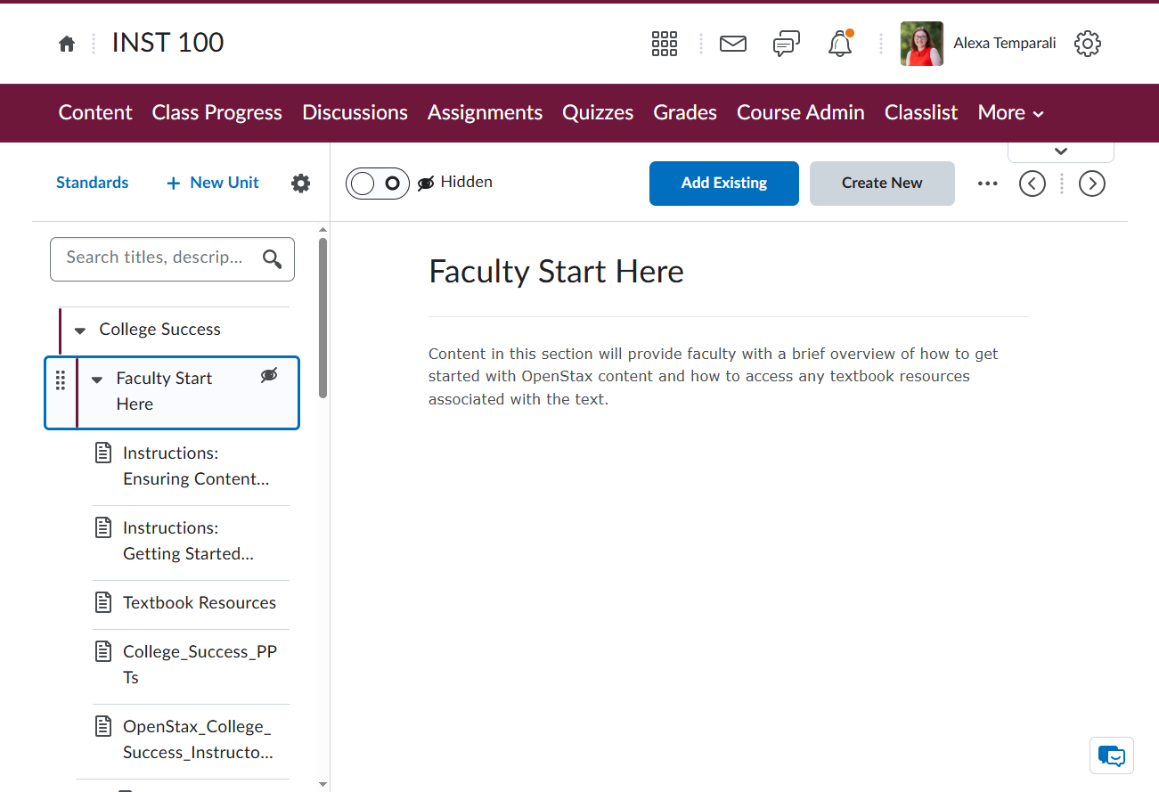Open the three-dot more actions menu
Viewport: 1159px width, 792px height.
pos(988,184)
